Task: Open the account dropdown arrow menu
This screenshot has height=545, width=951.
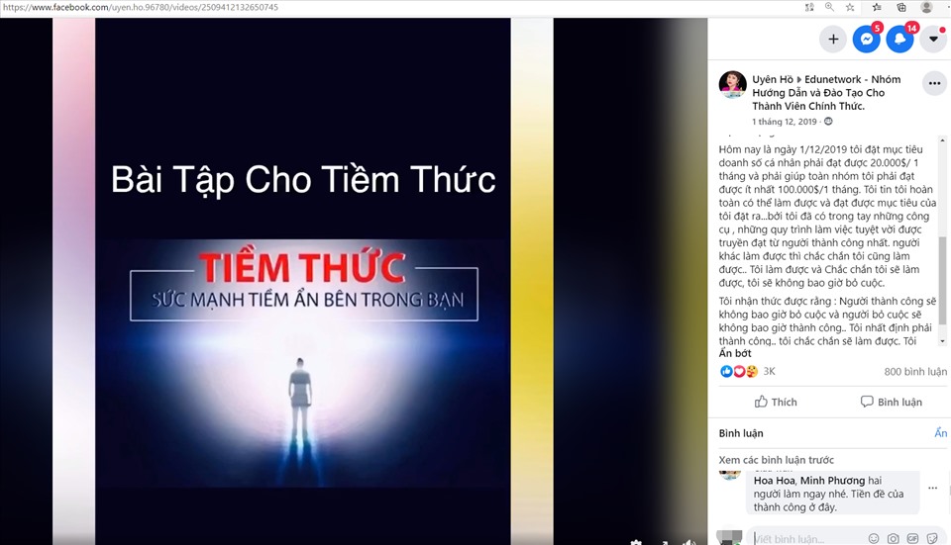Action: (933, 40)
